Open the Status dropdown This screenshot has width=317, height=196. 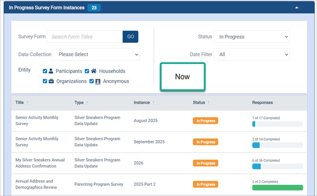[252, 37]
